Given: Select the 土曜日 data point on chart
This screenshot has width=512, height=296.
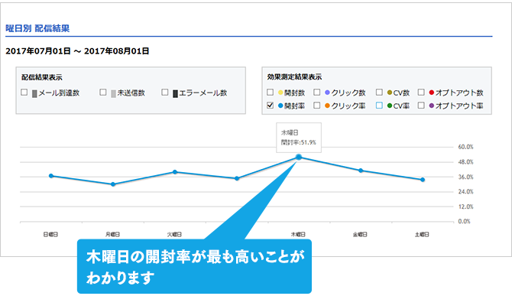Looking at the screenshot, I should click(423, 180).
